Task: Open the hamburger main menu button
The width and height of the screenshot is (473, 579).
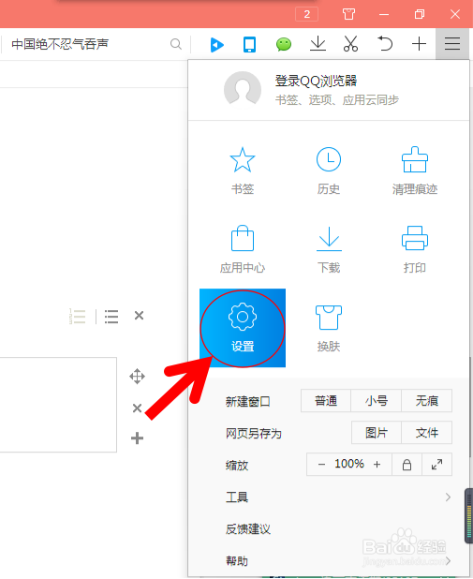Action: (x=452, y=44)
